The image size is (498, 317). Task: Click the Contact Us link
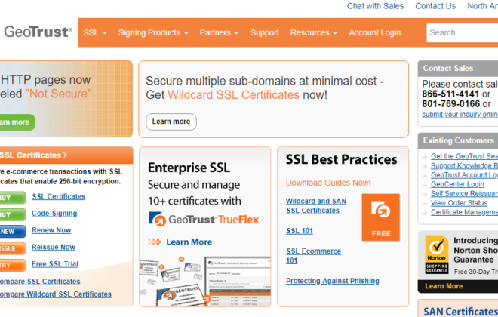pos(435,6)
